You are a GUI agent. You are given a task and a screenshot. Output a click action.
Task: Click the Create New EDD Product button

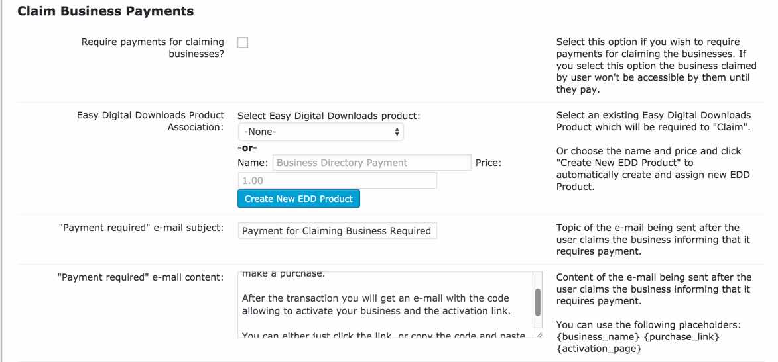298,199
